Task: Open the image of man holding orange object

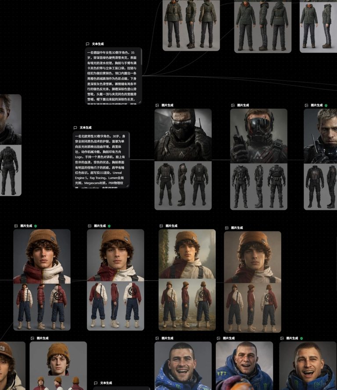Action: pyautogui.click(x=244, y=365)
